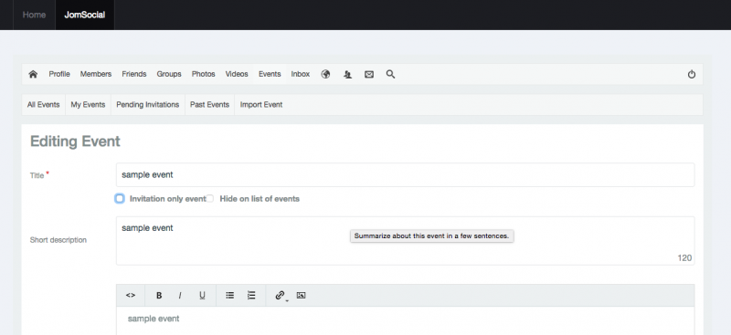The width and height of the screenshot is (731, 335).
Task: Click the power logout icon
Action: tap(692, 74)
